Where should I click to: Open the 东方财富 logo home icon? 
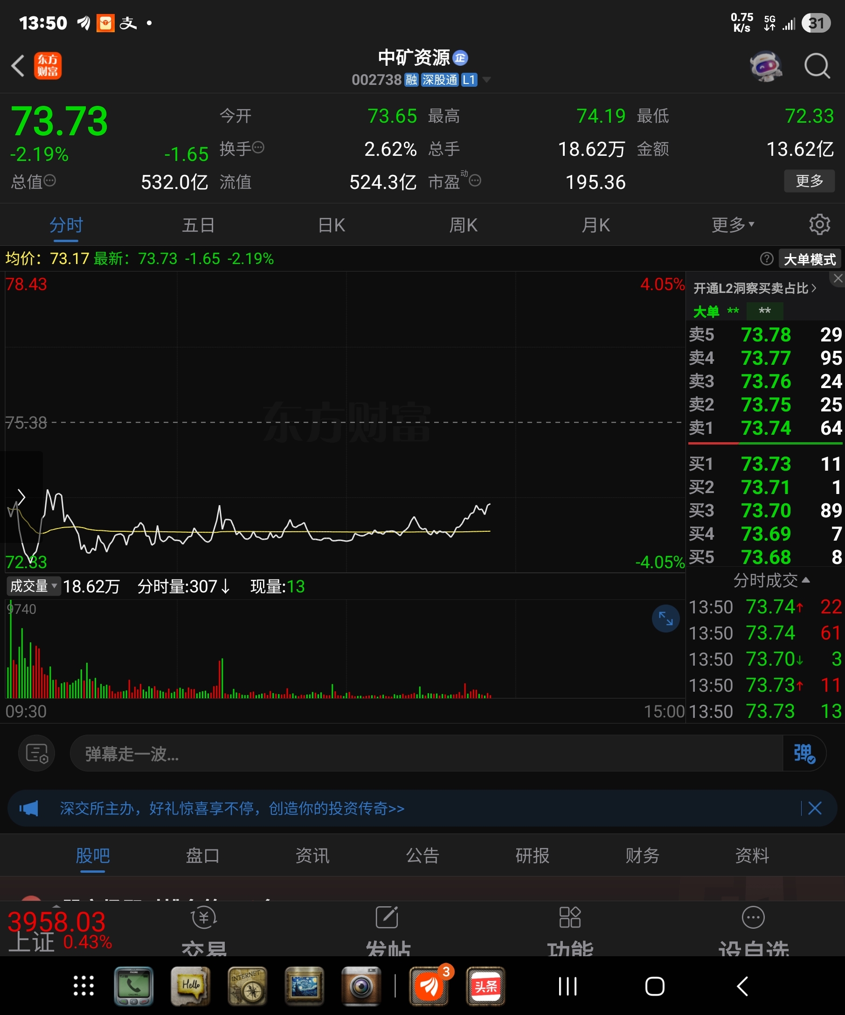pyautogui.click(x=48, y=66)
